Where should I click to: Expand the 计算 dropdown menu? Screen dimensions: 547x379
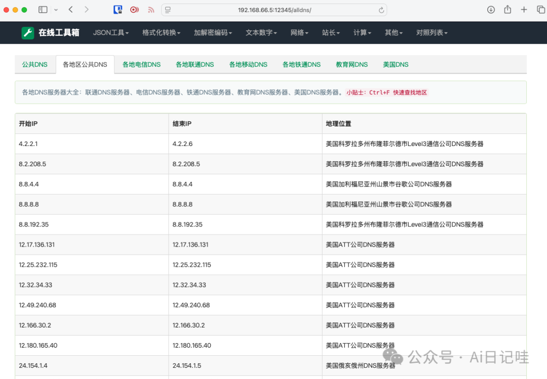pos(362,33)
